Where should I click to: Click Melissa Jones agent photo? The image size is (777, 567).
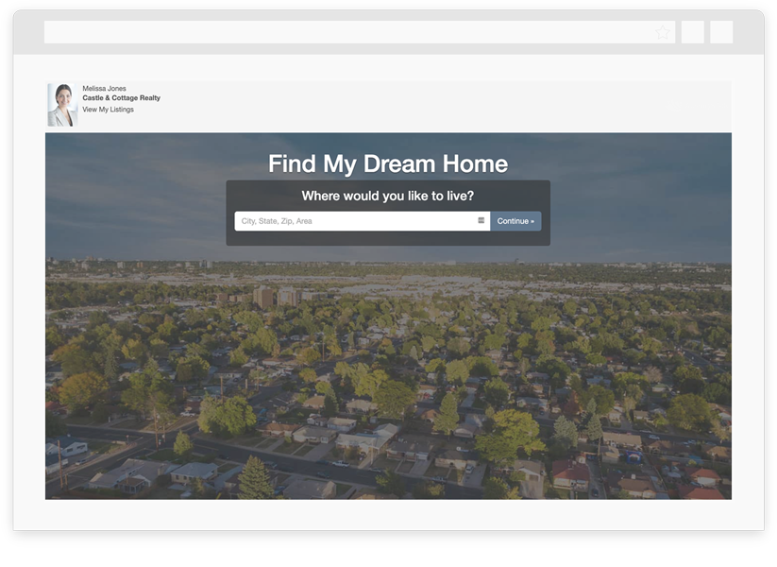62,105
